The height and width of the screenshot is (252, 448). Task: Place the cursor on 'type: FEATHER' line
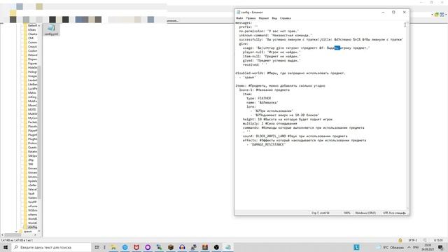click(258, 98)
